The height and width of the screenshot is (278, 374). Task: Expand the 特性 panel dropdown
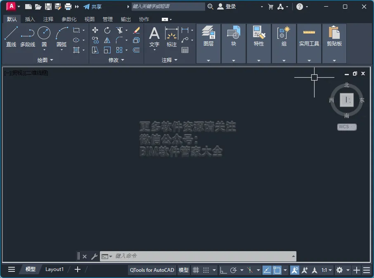259,61
